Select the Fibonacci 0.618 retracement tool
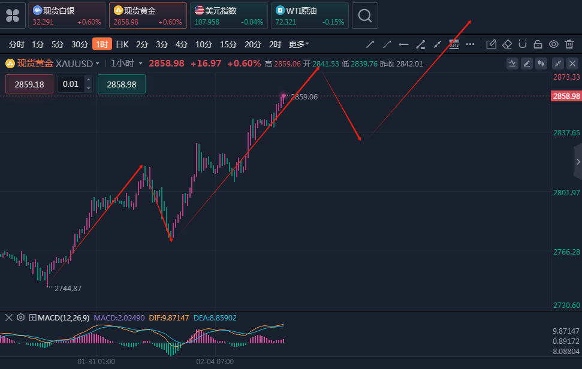The width and height of the screenshot is (582, 369). [454, 44]
